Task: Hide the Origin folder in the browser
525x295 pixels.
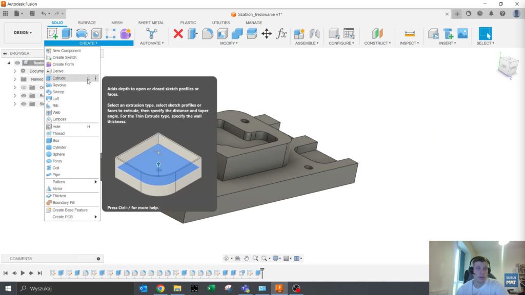Action: pos(23,87)
